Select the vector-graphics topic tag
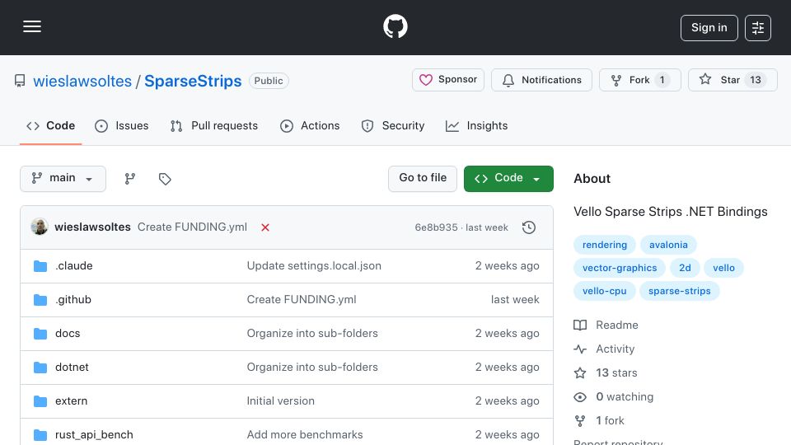Screen dimensions: 791x445 620,268
